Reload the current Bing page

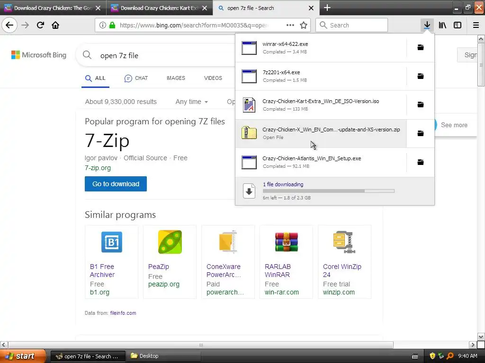tap(40, 25)
